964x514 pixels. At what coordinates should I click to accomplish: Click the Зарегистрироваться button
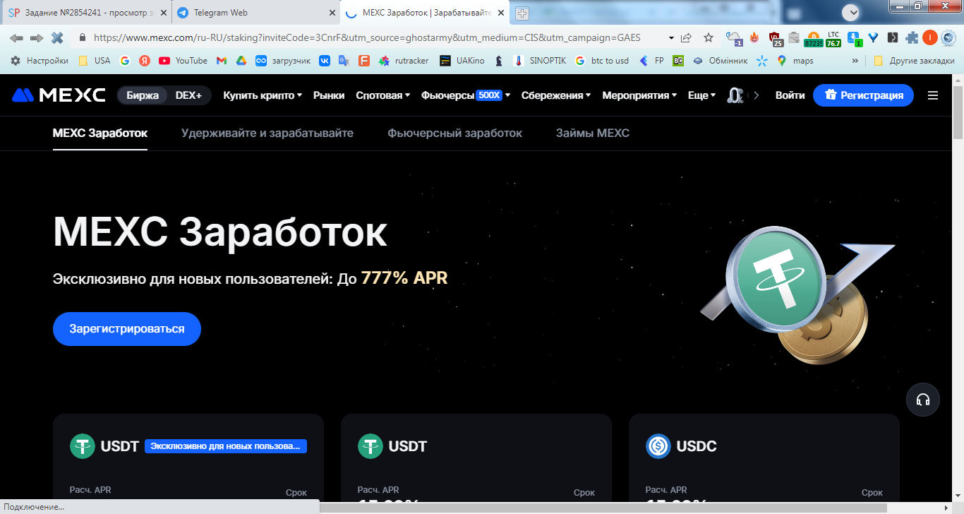coord(127,329)
